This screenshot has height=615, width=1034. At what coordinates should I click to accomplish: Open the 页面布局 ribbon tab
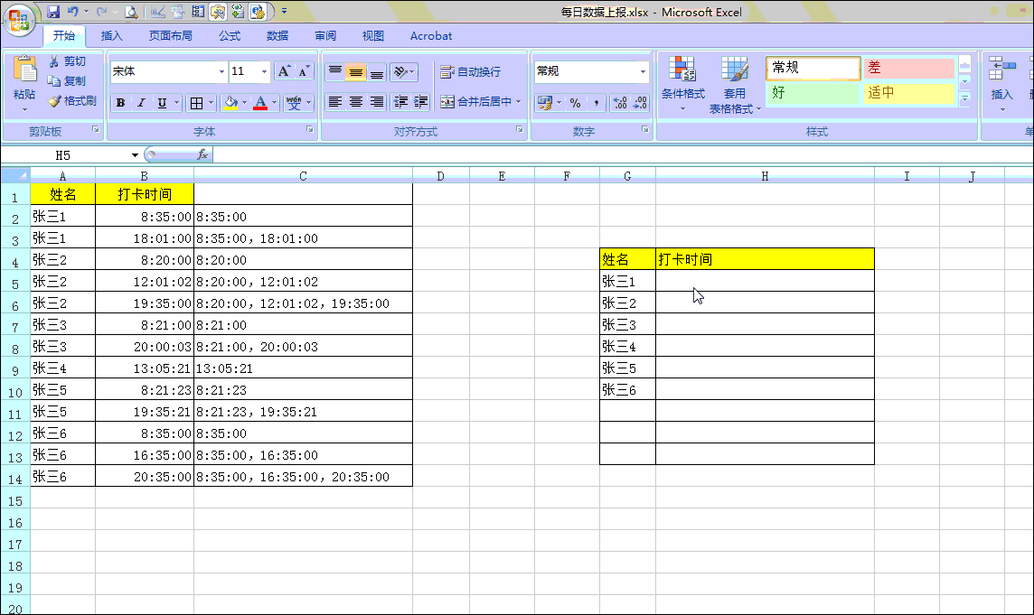(x=170, y=36)
